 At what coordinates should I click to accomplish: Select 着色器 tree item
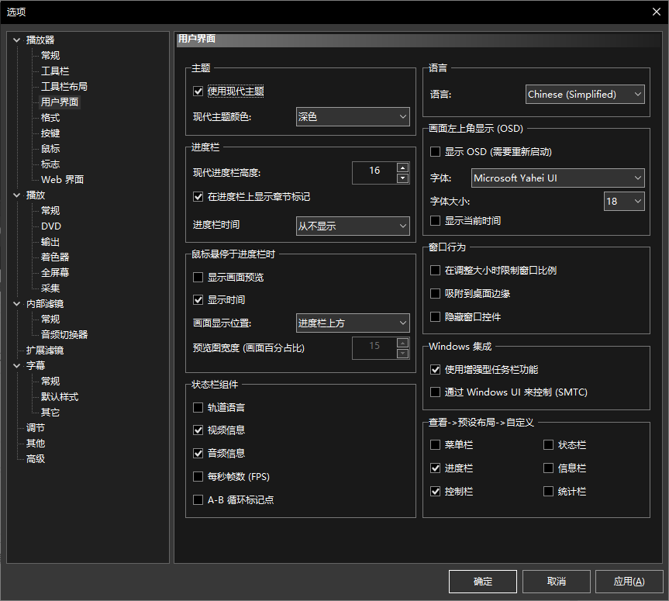(x=55, y=257)
